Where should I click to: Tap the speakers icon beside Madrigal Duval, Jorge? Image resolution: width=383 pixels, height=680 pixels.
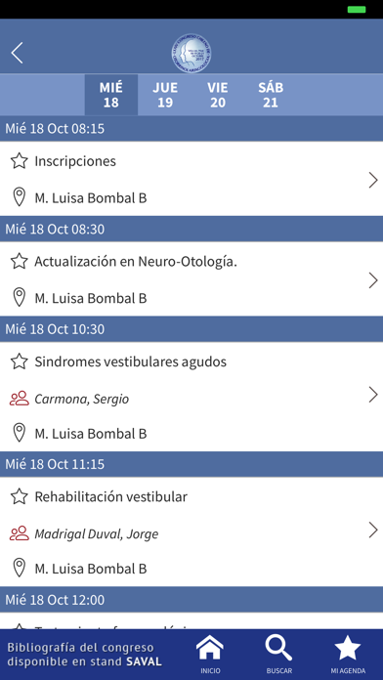(x=20, y=533)
